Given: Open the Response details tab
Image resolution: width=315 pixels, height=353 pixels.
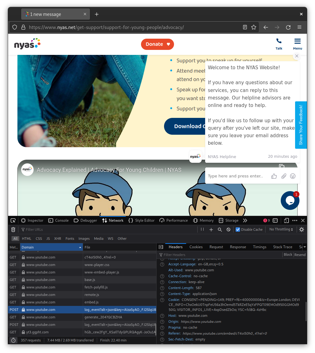Looking at the screenshot, I should click(238, 247).
